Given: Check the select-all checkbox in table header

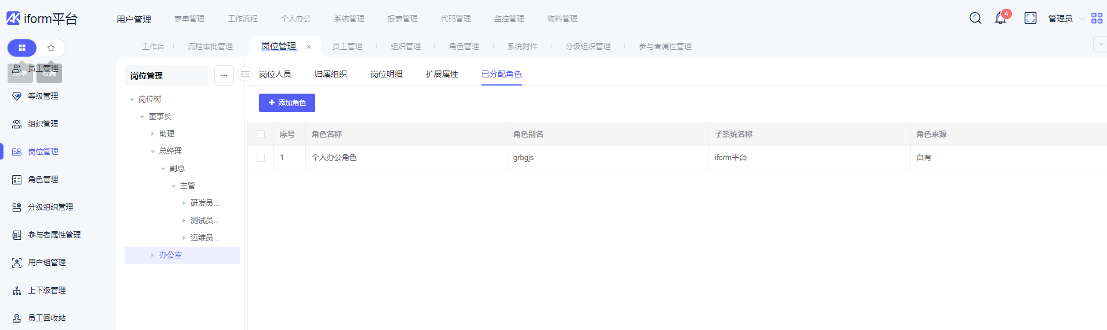Looking at the screenshot, I should pyautogui.click(x=261, y=134).
